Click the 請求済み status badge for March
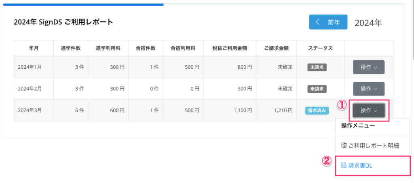 pos(317,110)
